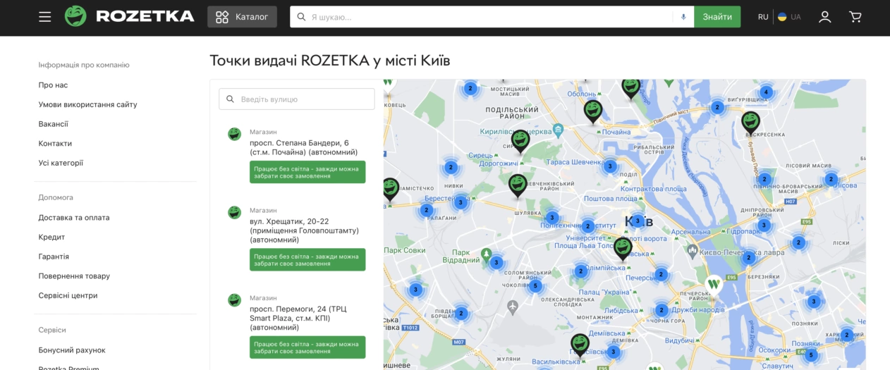
Task: Open cluster 5 near Позняки
Action: click(x=811, y=355)
